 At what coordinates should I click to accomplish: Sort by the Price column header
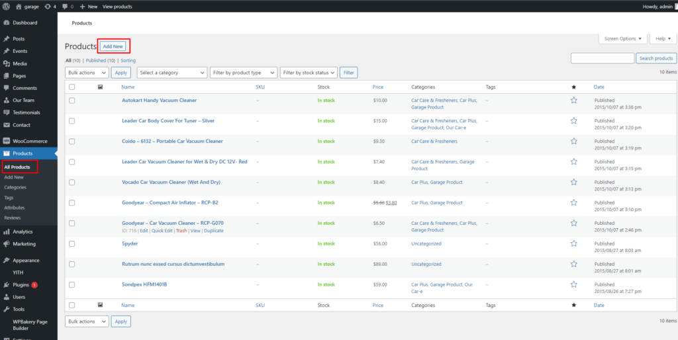coord(378,87)
